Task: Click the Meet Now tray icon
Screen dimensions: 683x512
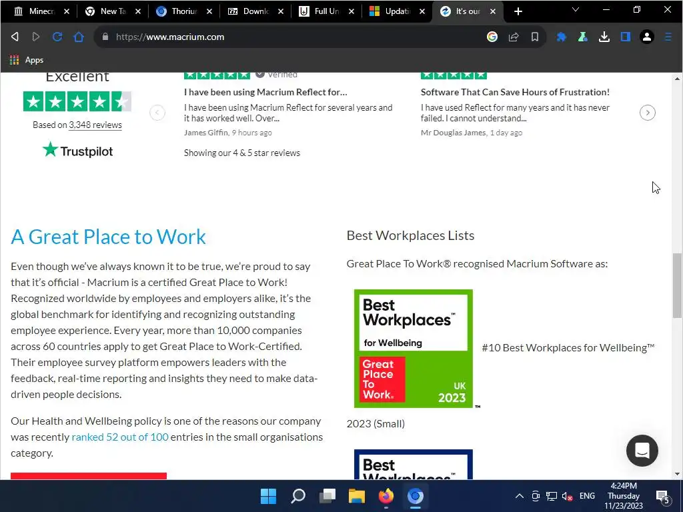Action: pos(536,496)
